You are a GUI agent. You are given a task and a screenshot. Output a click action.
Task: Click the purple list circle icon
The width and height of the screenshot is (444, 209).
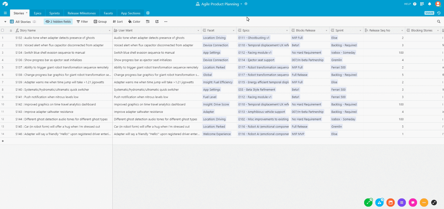[x=402, y=203]
